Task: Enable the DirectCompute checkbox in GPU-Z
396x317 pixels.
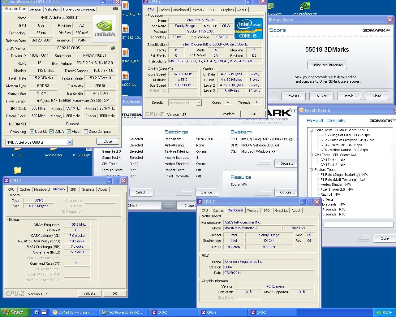Action: pyautogui.click(x=86, y=132)
